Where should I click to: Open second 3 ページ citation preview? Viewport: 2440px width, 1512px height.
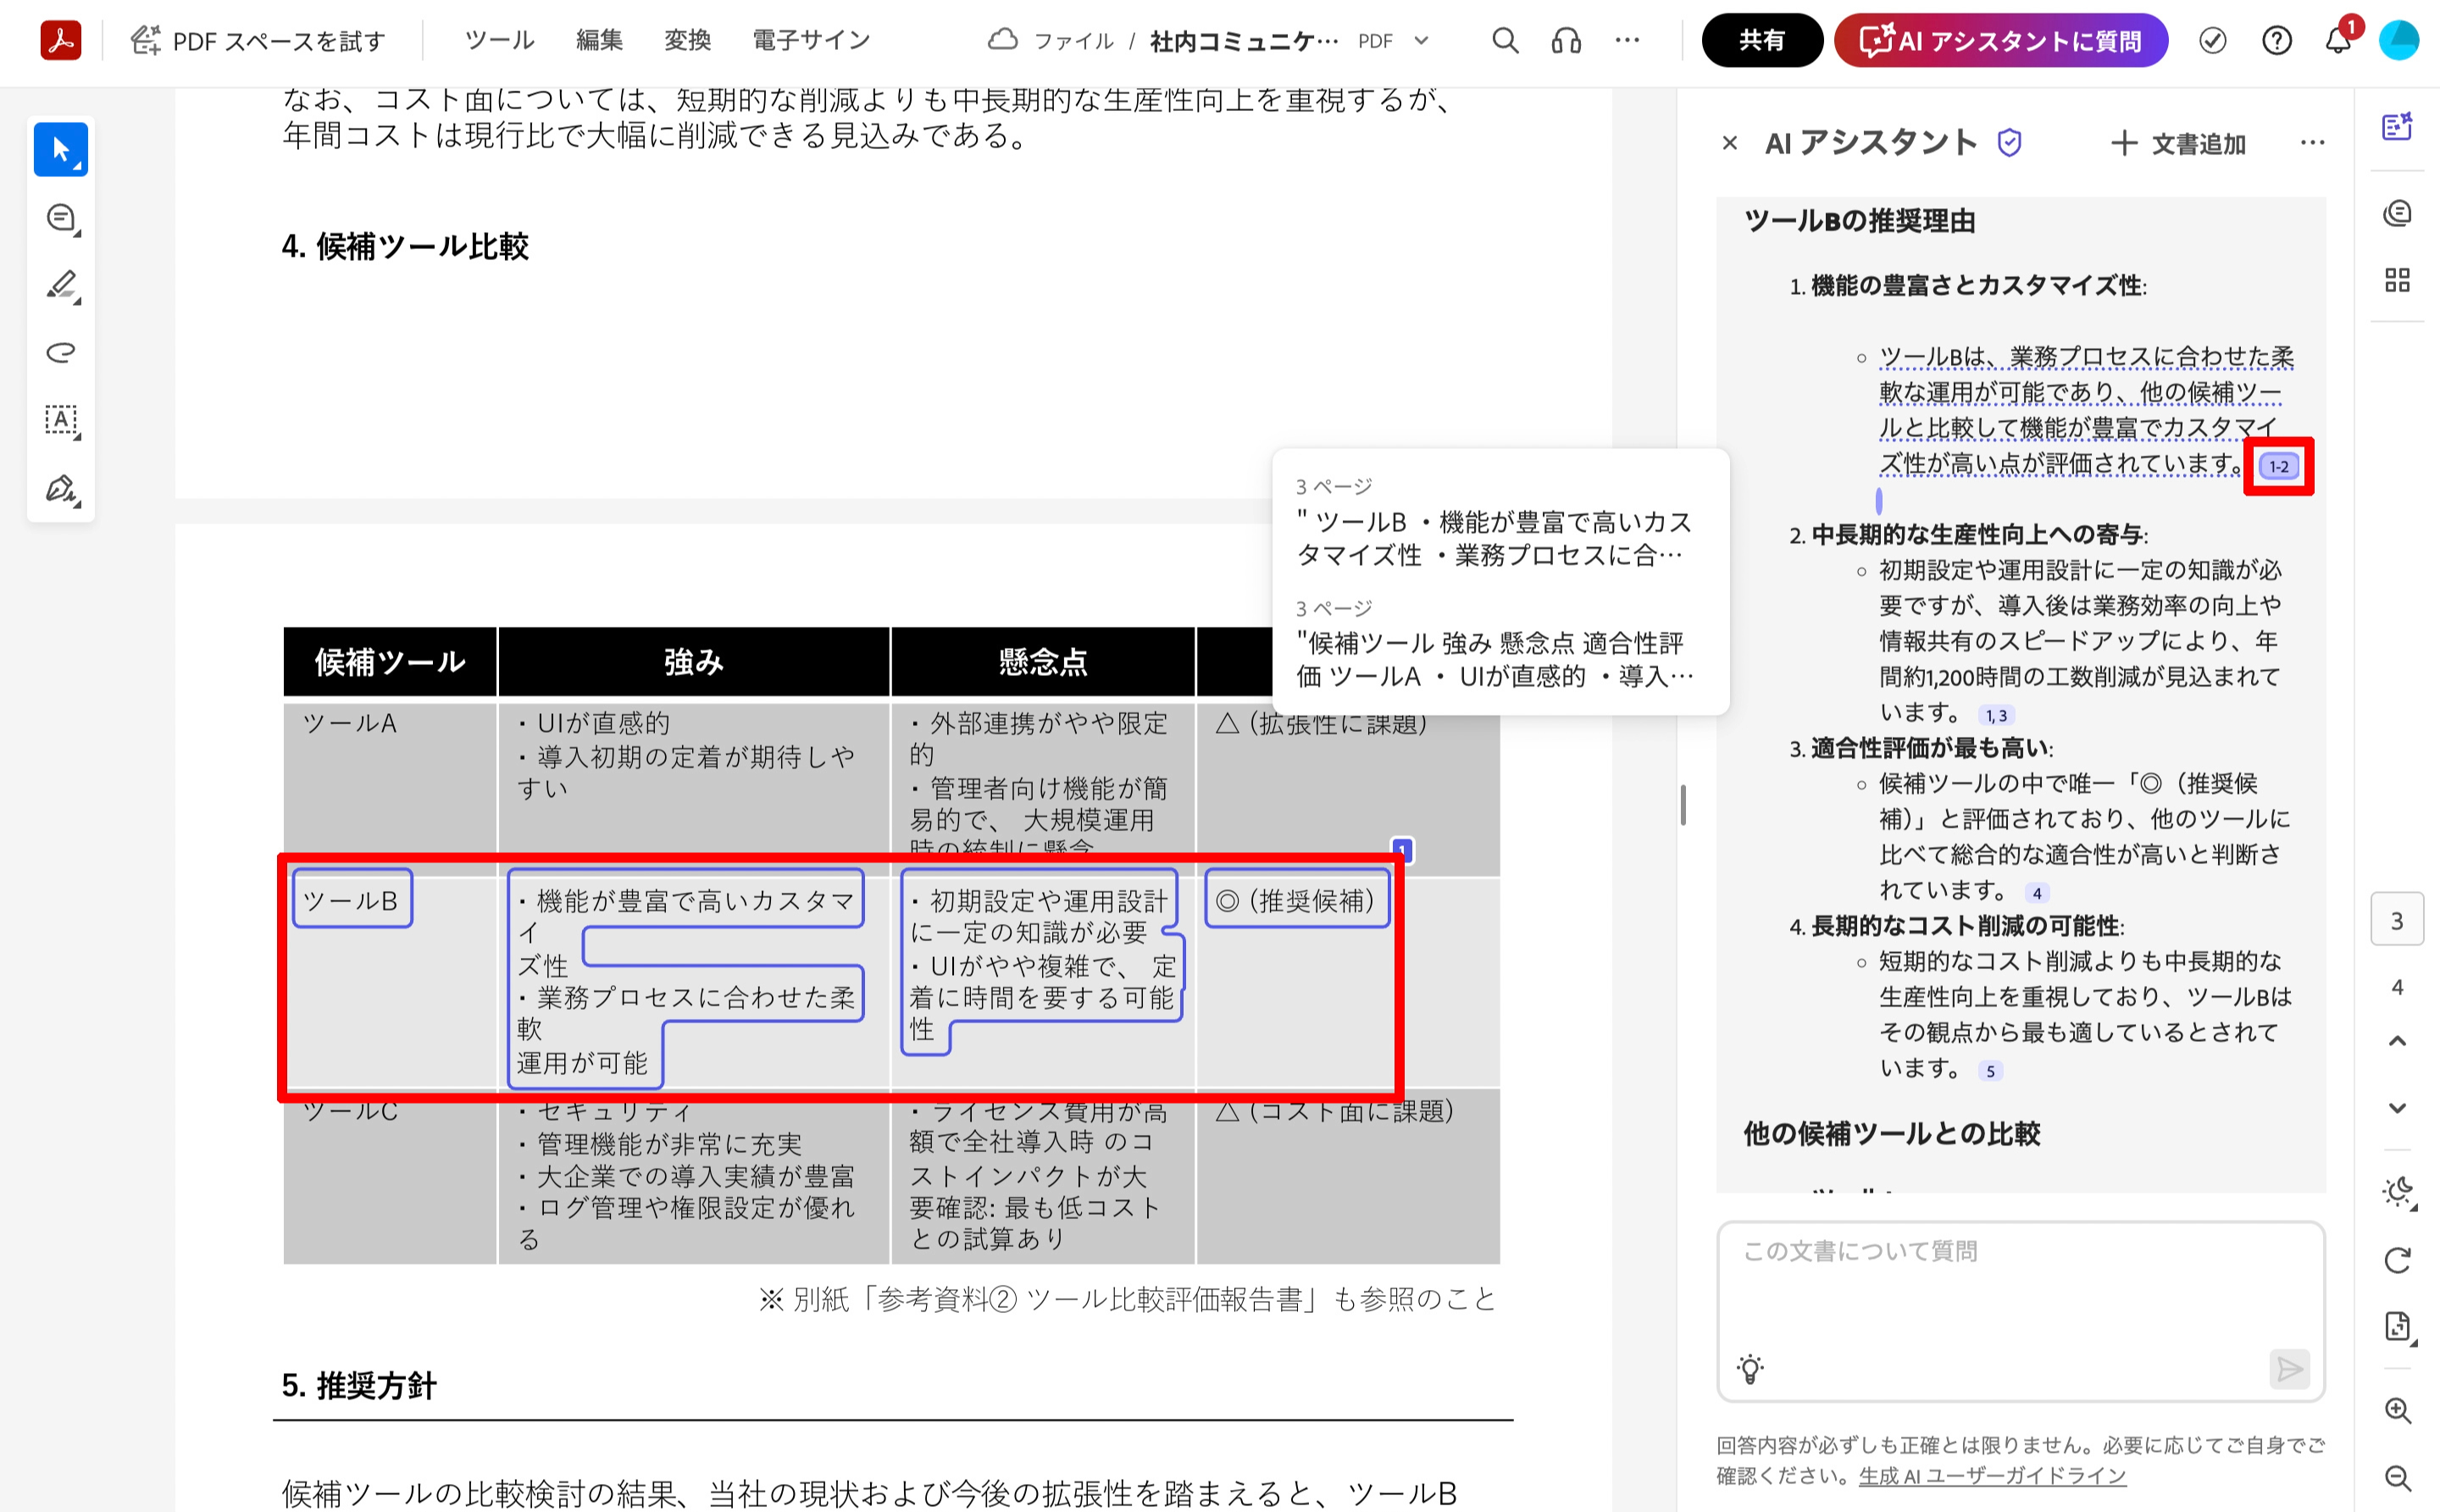point(1496,645)
